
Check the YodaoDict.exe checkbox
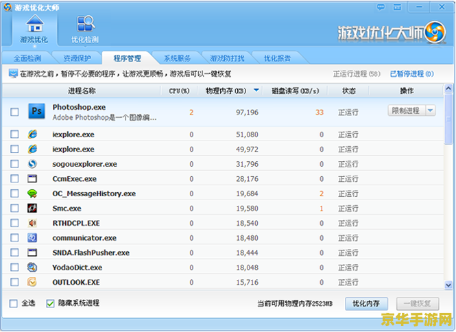tap(14, 267)
